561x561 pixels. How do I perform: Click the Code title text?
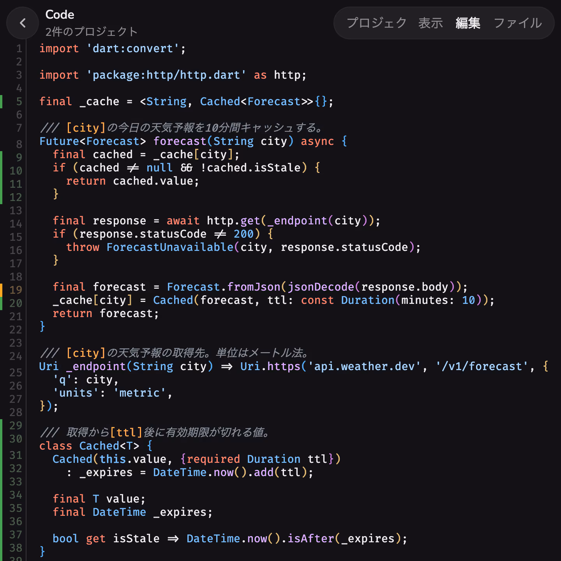coord(60,14)
